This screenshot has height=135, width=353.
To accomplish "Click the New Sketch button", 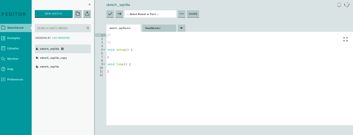I will [x=53, y=14].
